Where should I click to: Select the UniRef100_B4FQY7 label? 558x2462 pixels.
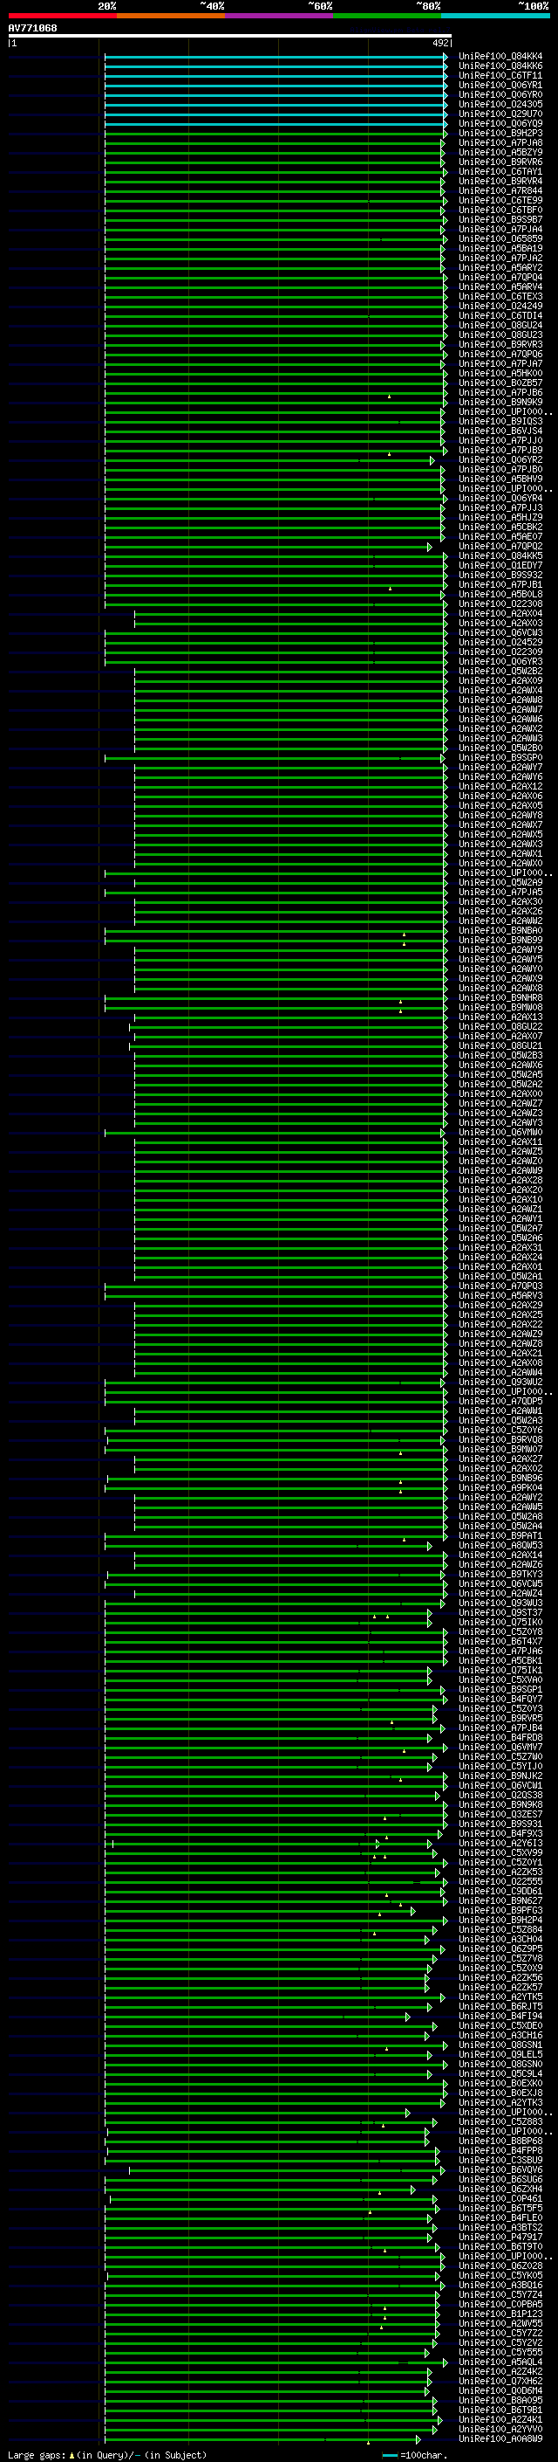click(x=500, y=1700)
